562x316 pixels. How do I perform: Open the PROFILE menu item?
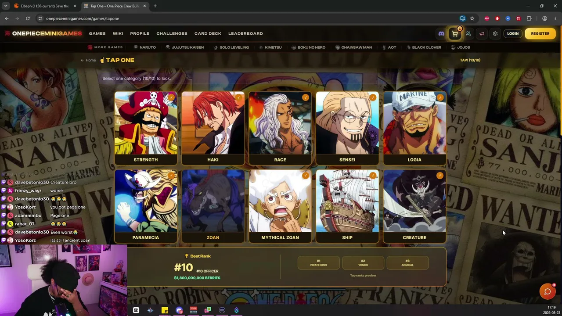pyautogui.click(x=140, y=33)
